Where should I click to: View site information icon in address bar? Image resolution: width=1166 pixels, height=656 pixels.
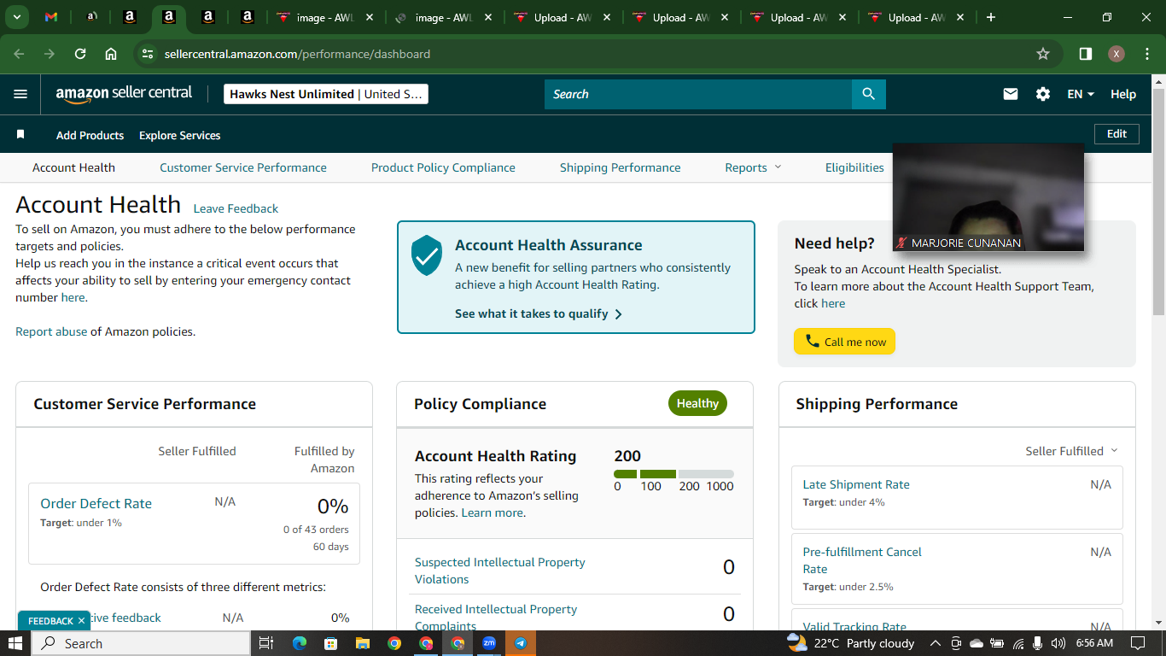click(x=148, y=54)
